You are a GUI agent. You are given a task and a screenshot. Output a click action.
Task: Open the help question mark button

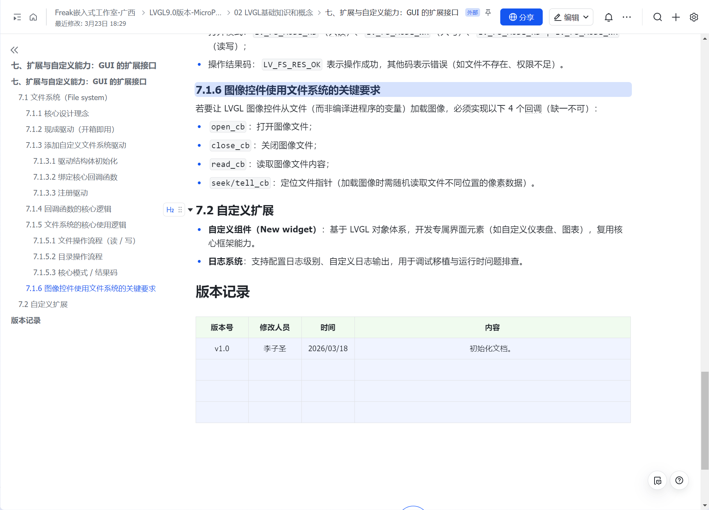679,480
